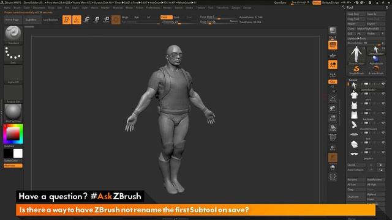The height and width of the screenshot is (220, 392).
Task: Activate the Edit mode button
Action: click(67, 20)
